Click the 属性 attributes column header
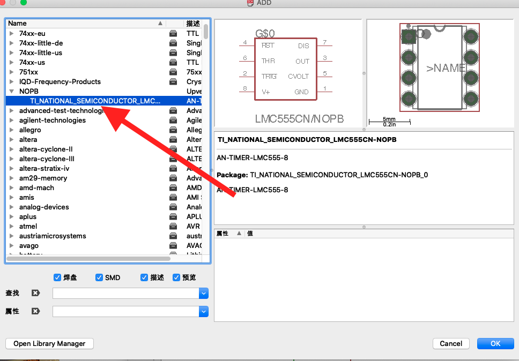519x361 pixels. [229, 234]
